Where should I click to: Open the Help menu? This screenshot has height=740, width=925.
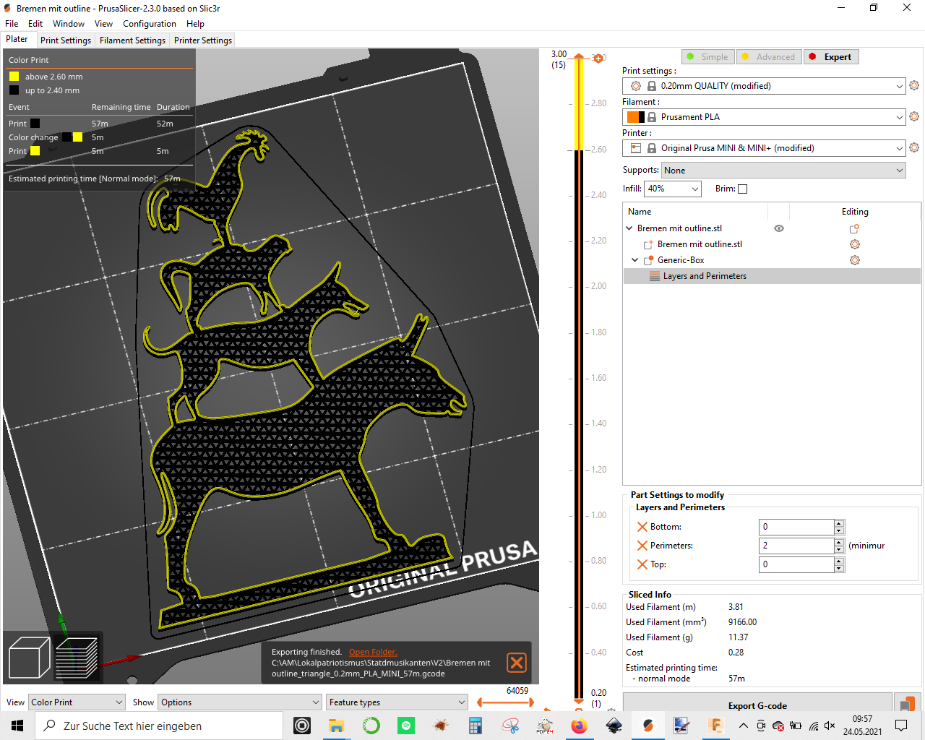coord(195,24)
